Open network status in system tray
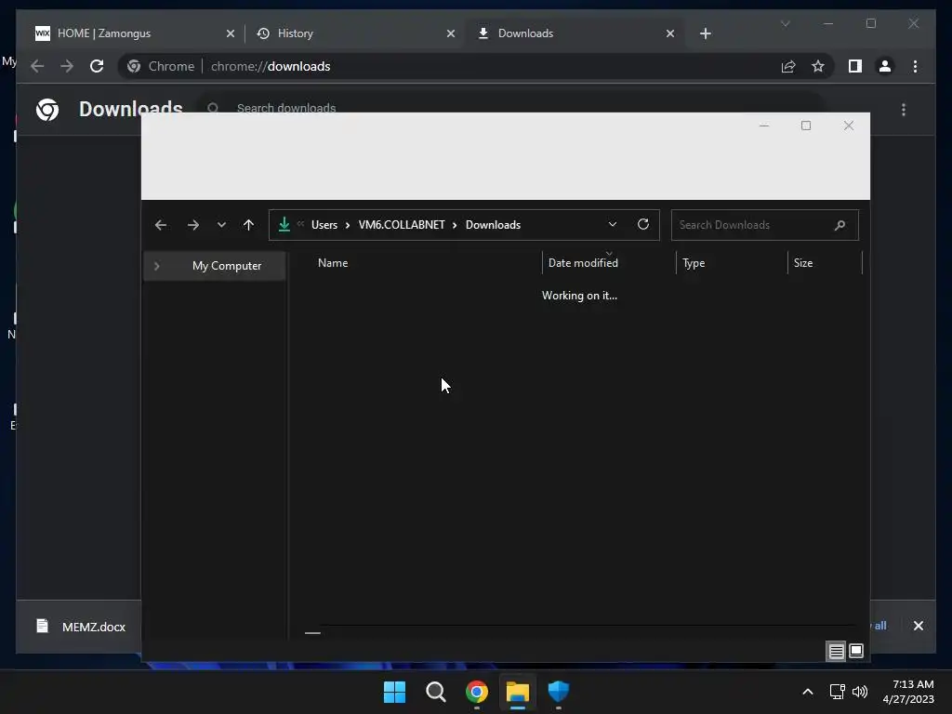Viewport: 952px width, 714px height. [838, 692]
